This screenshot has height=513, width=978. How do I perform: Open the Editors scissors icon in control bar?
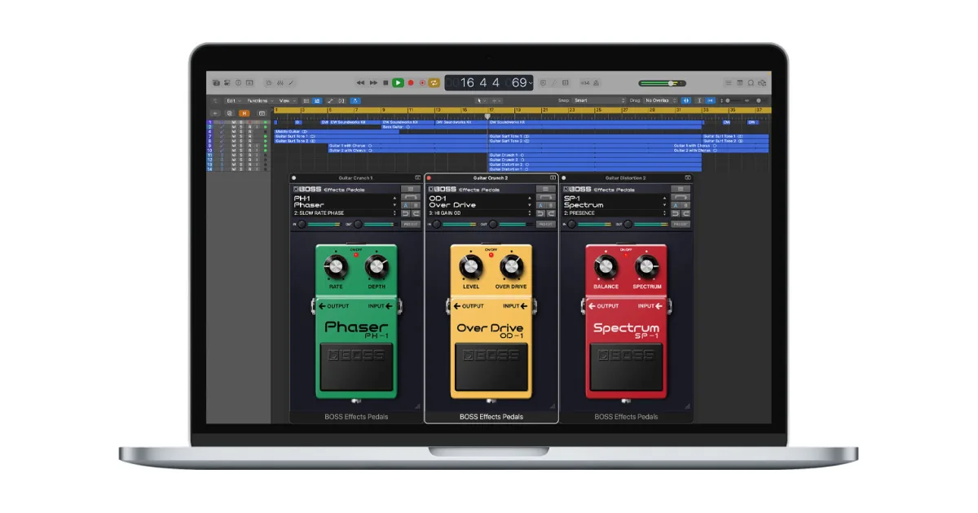coord(291,83)
